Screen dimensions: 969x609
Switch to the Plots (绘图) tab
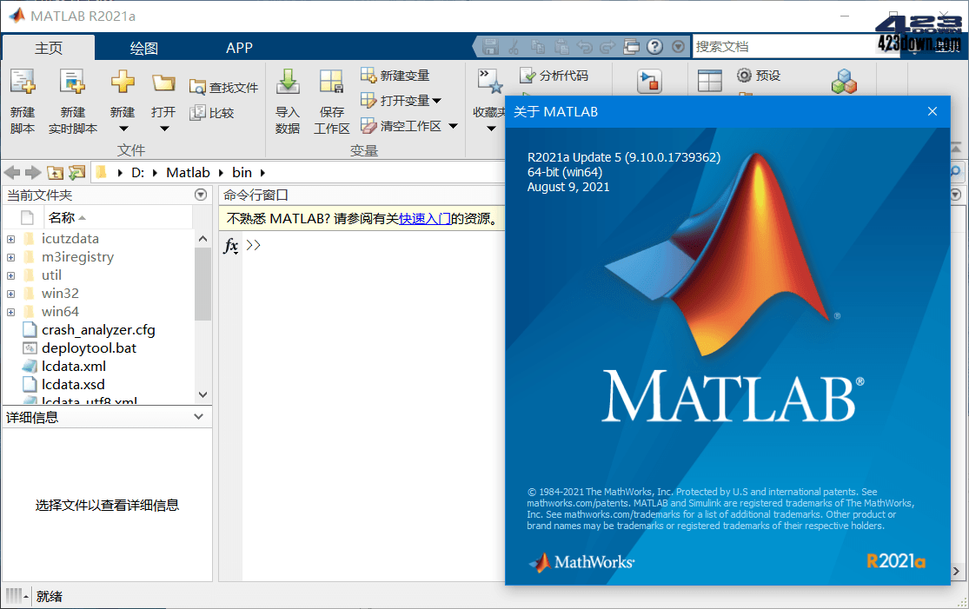[144, 48]
